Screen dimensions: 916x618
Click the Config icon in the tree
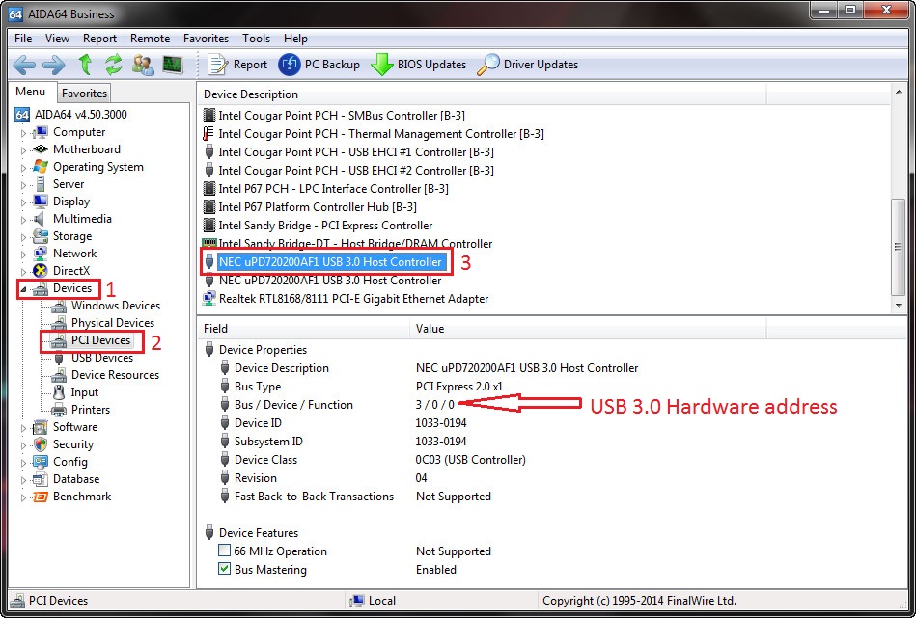pos(41,462)
